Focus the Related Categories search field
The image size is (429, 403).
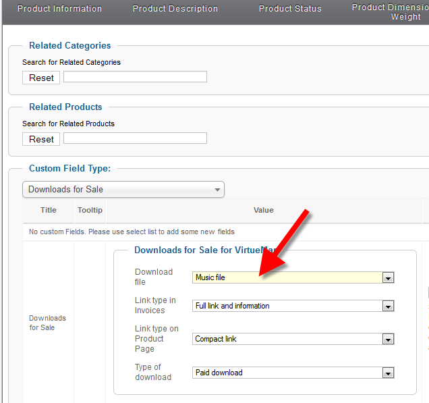[x=135, y=77]
